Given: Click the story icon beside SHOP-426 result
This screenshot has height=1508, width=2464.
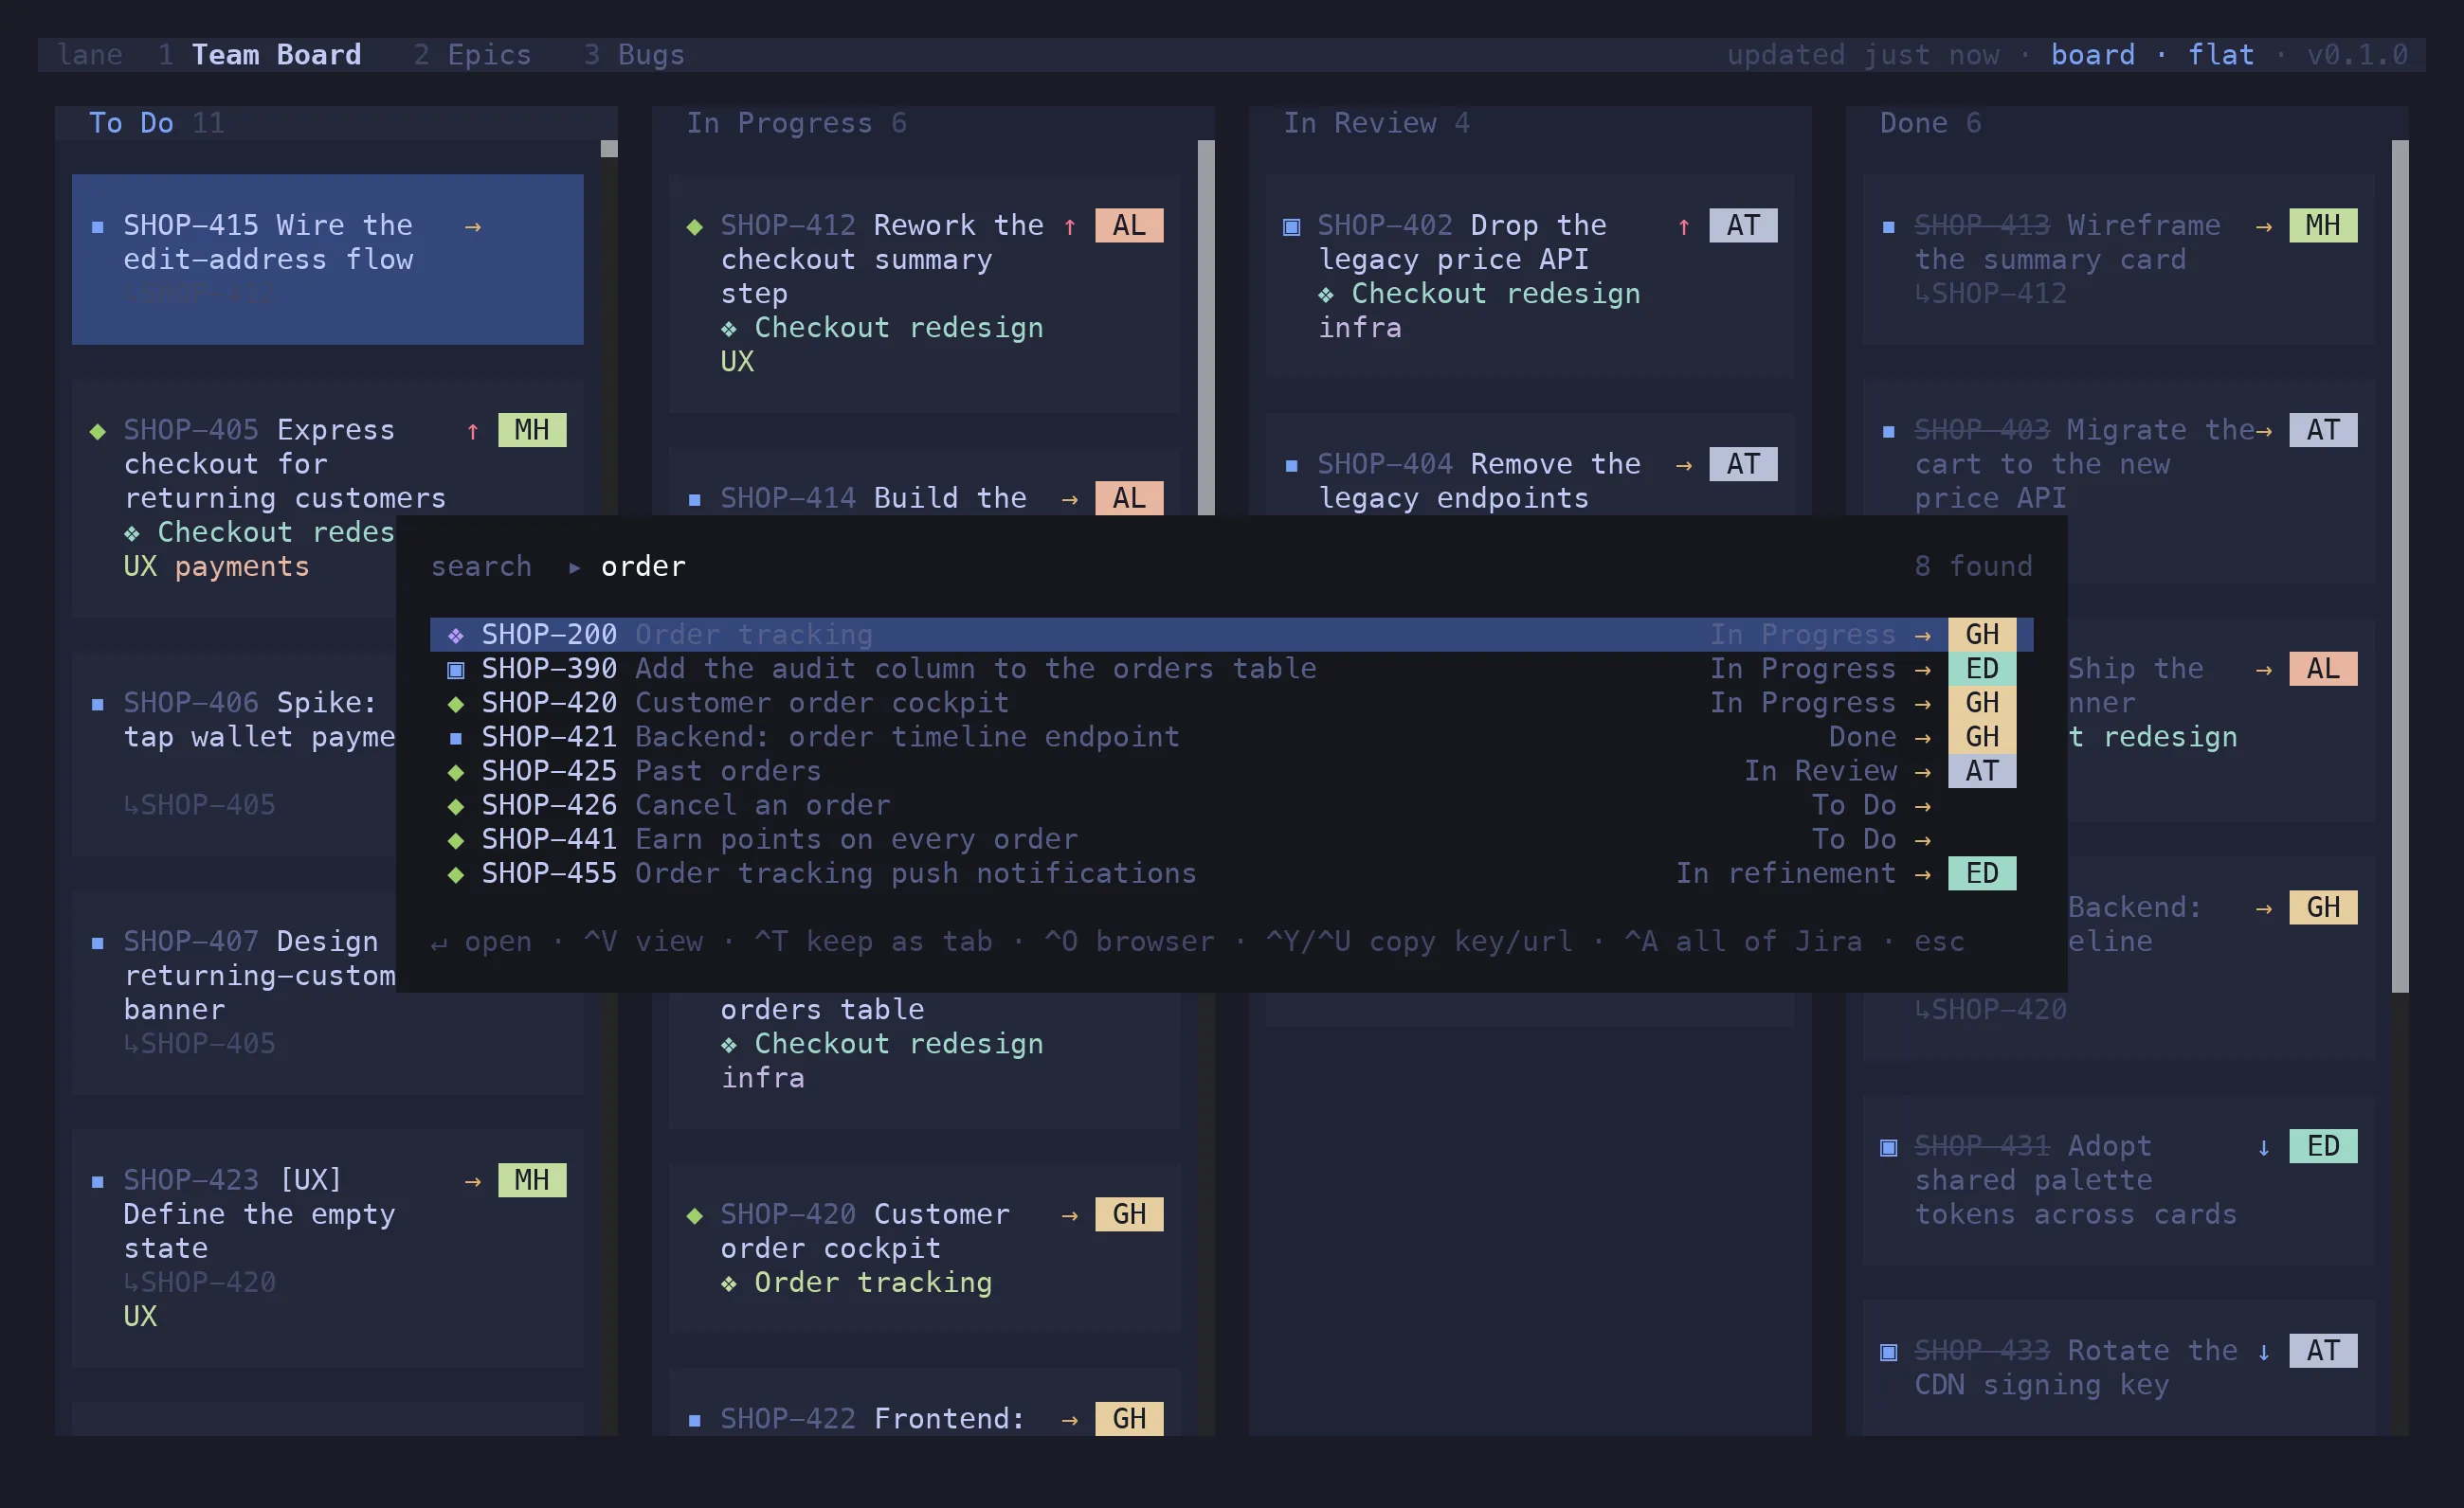Looking at the screenshot, I should point(456,805).
